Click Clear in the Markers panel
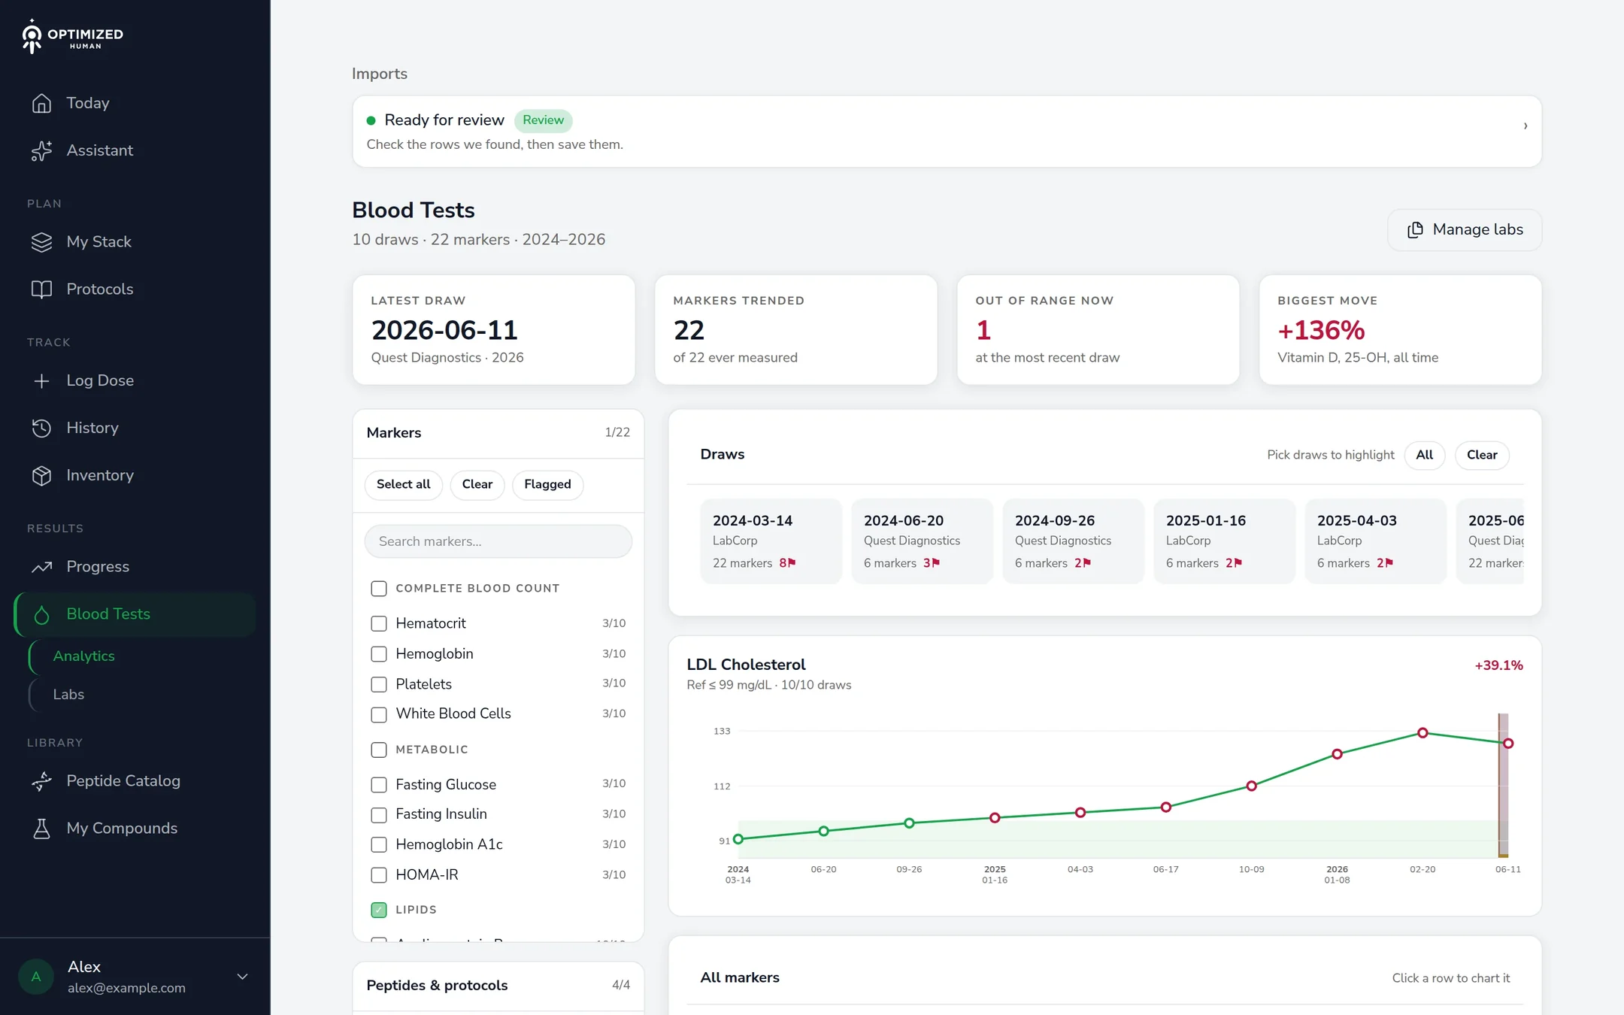 point(477,484)
